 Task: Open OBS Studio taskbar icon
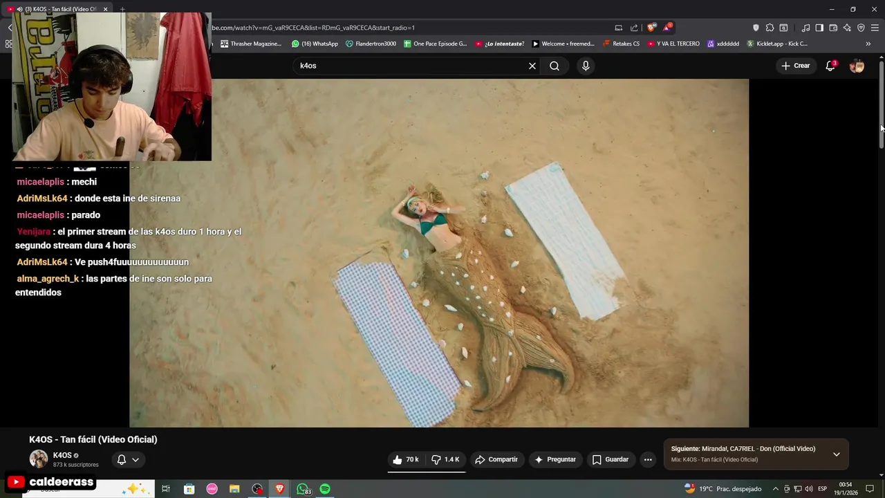pyautogui.click(x=257, y=489)
